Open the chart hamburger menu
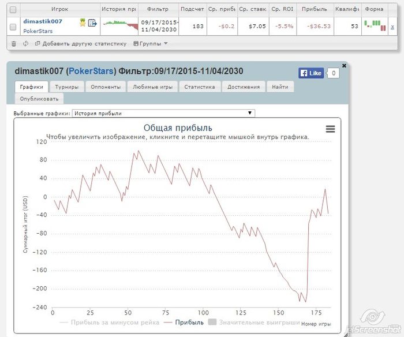Screen dimensions: 404x337 (x=330, y=129)
